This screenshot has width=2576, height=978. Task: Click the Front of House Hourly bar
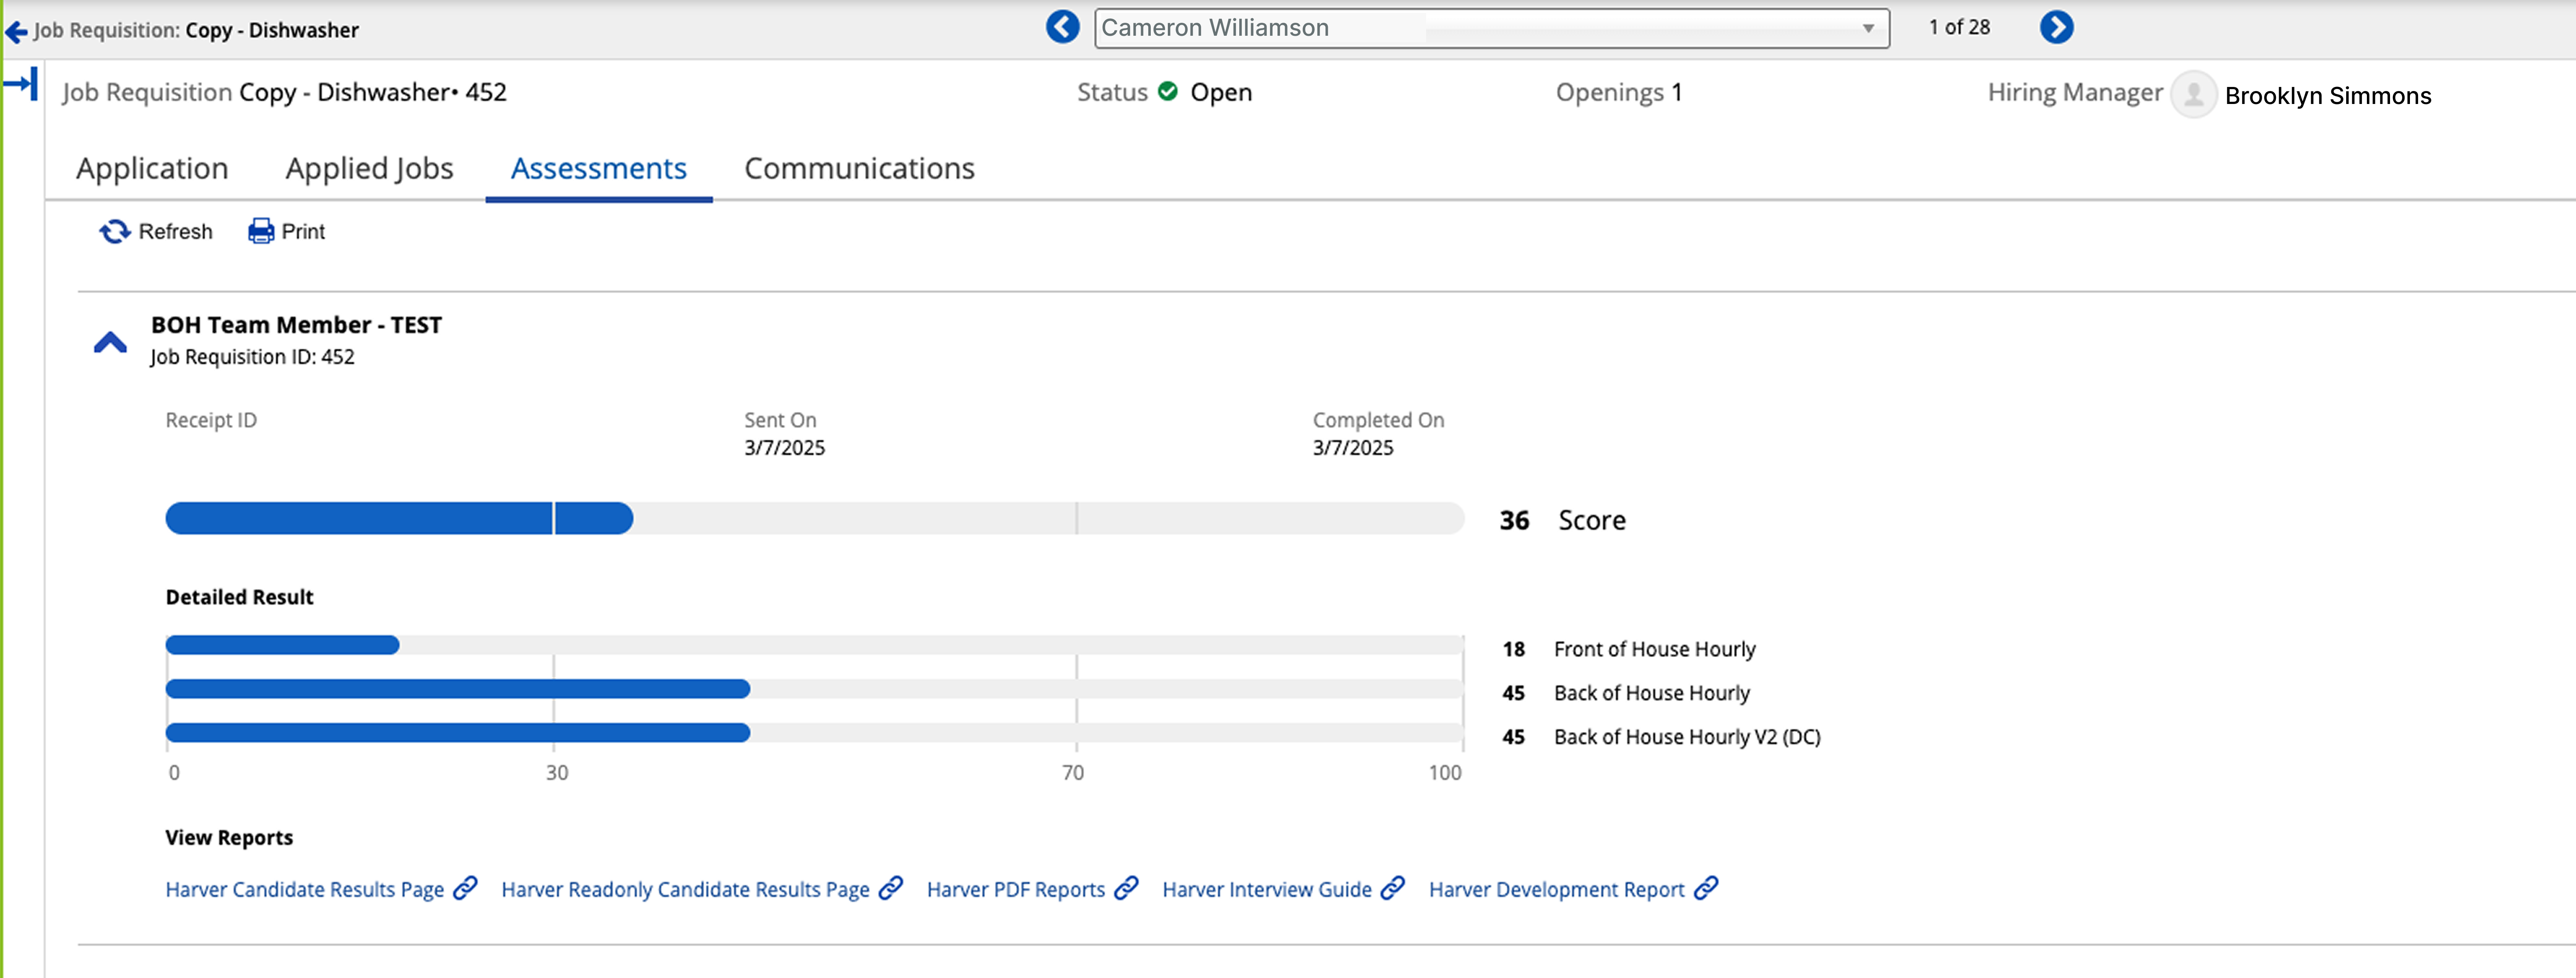(815, 645)
